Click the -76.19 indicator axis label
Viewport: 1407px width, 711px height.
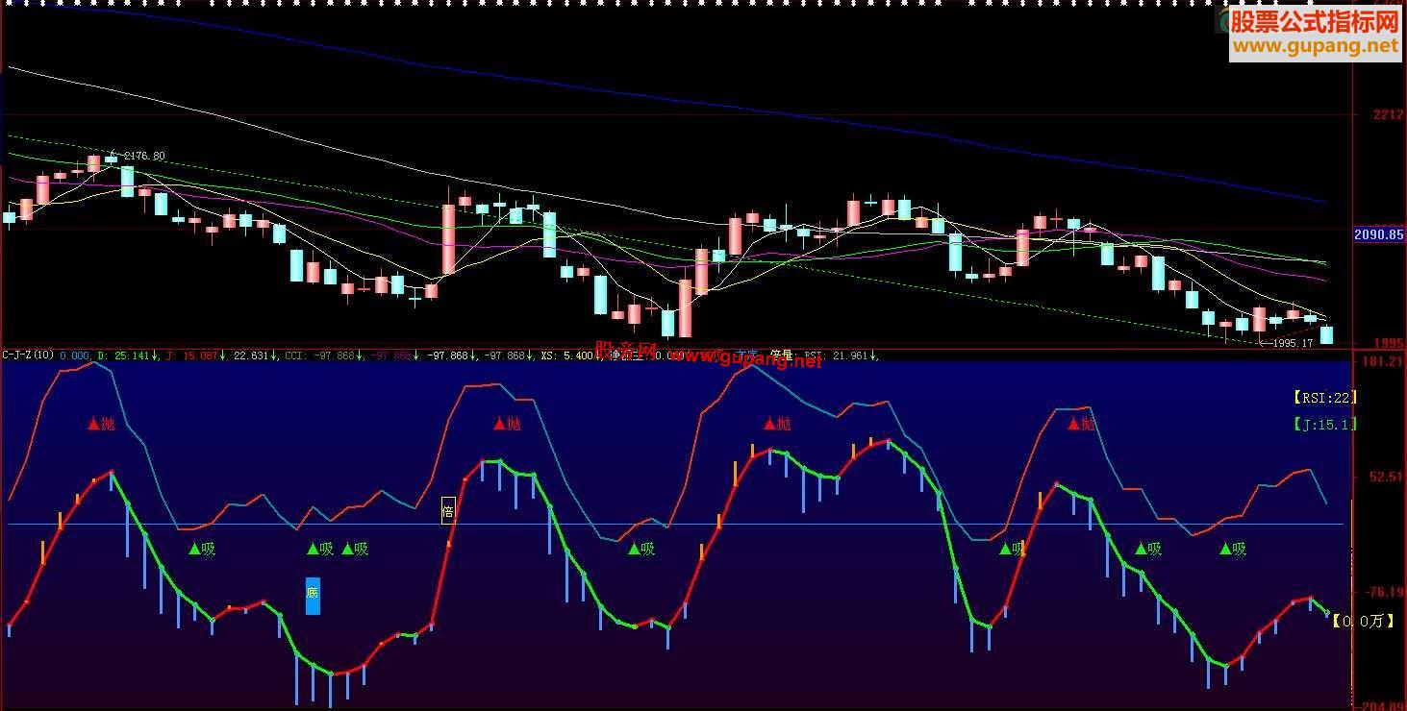1383,592
